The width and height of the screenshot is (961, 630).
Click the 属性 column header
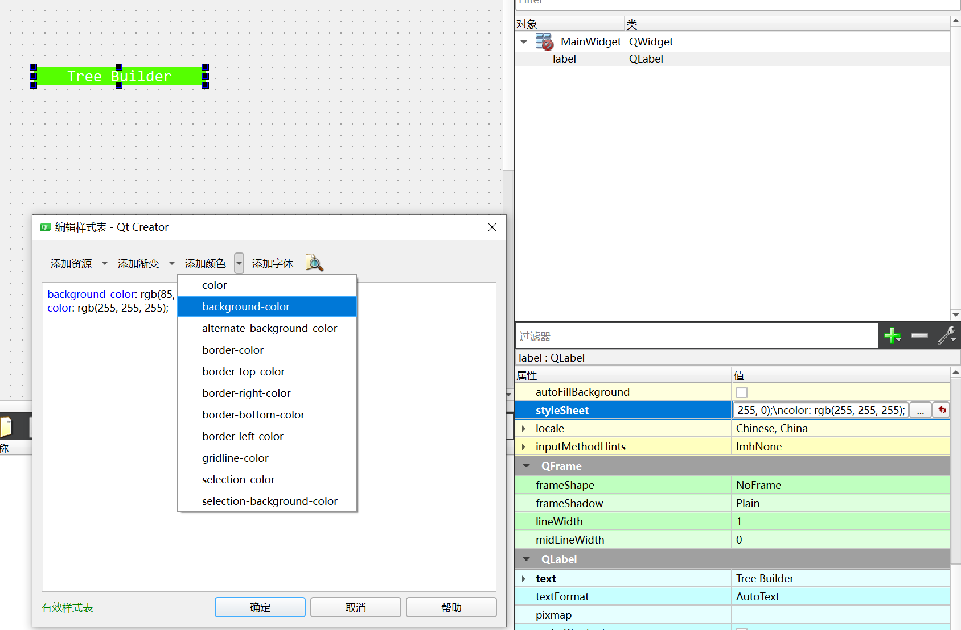tap(623, 375)
